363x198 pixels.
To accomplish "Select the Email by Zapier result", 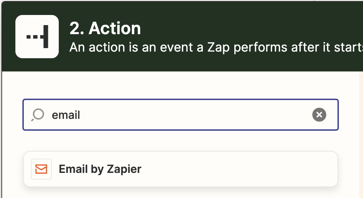I will [180, 169].
